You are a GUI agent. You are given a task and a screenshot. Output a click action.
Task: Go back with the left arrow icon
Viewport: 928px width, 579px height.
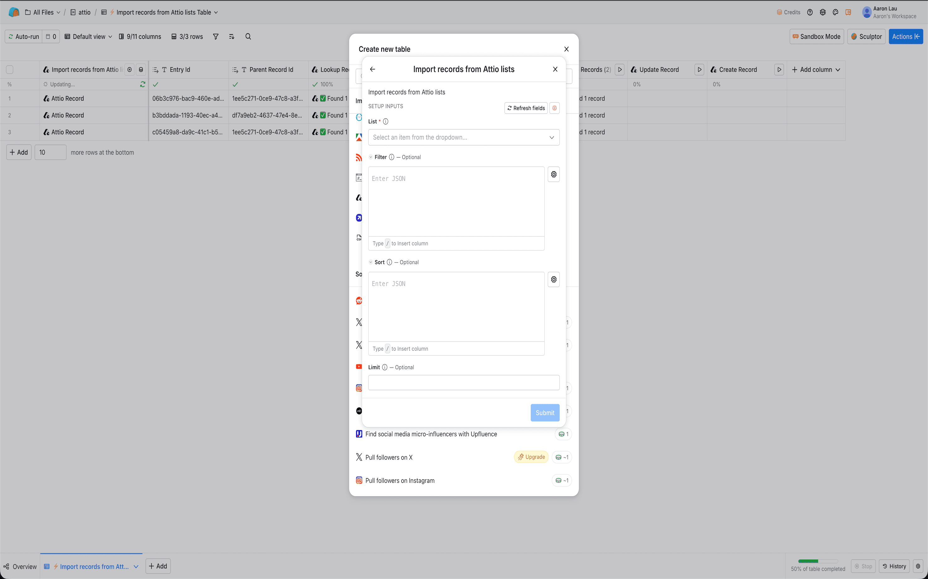click(x=372, y=69)
